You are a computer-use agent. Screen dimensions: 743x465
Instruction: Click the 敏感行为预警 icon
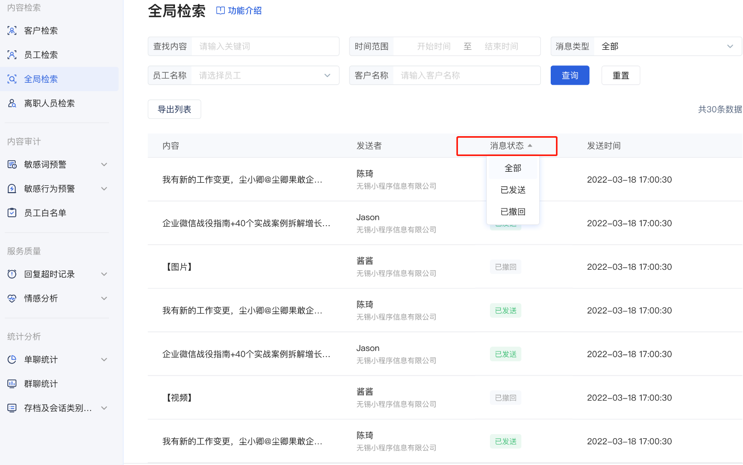point(12,189)
